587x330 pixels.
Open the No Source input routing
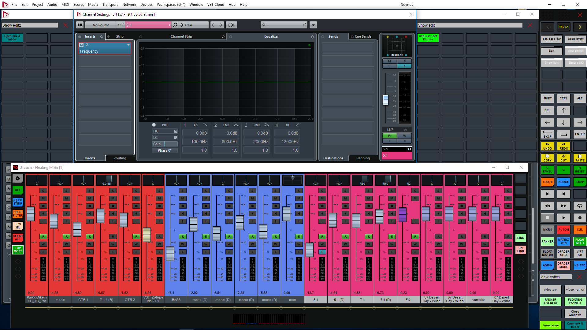[101, 25]
